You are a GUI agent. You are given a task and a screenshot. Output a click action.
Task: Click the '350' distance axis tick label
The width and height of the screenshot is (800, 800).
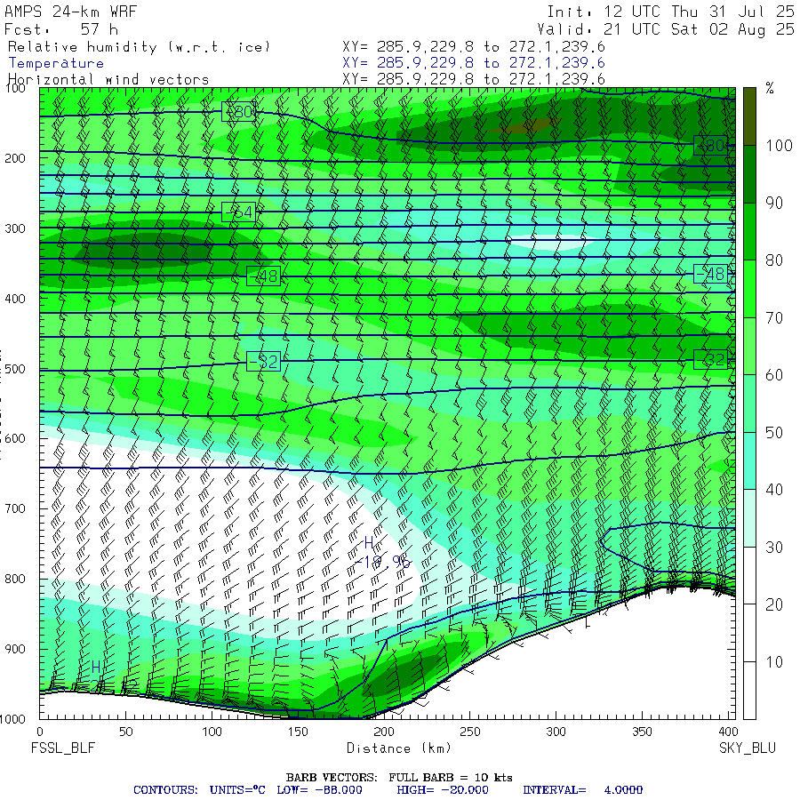[x=642, y=732]
